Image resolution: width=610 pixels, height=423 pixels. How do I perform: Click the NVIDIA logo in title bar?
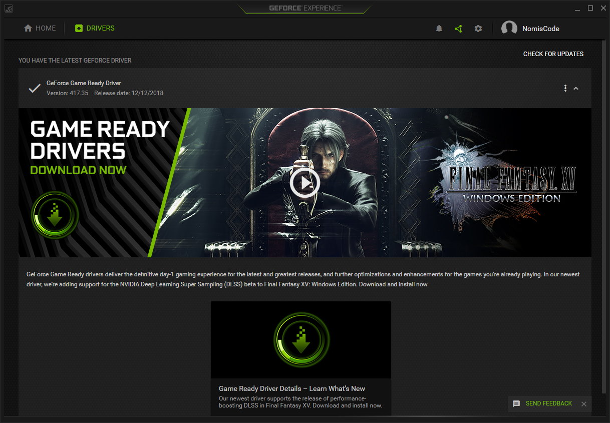(9, 9)
